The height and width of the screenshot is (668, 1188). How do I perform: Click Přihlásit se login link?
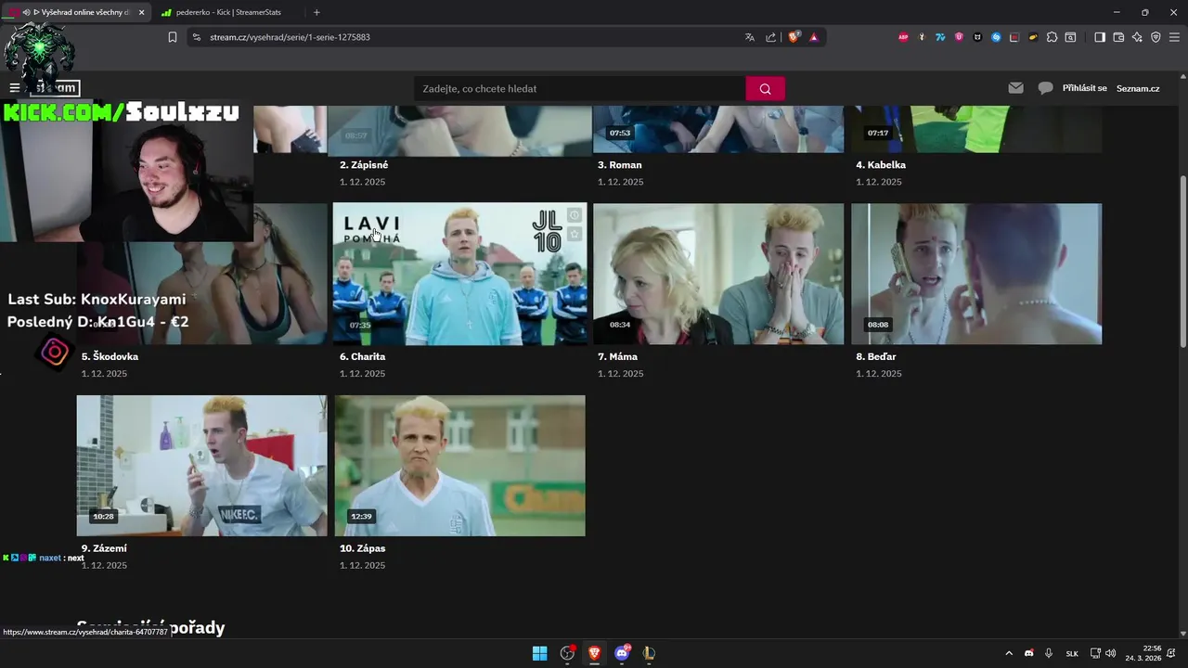pos(1084,88)
